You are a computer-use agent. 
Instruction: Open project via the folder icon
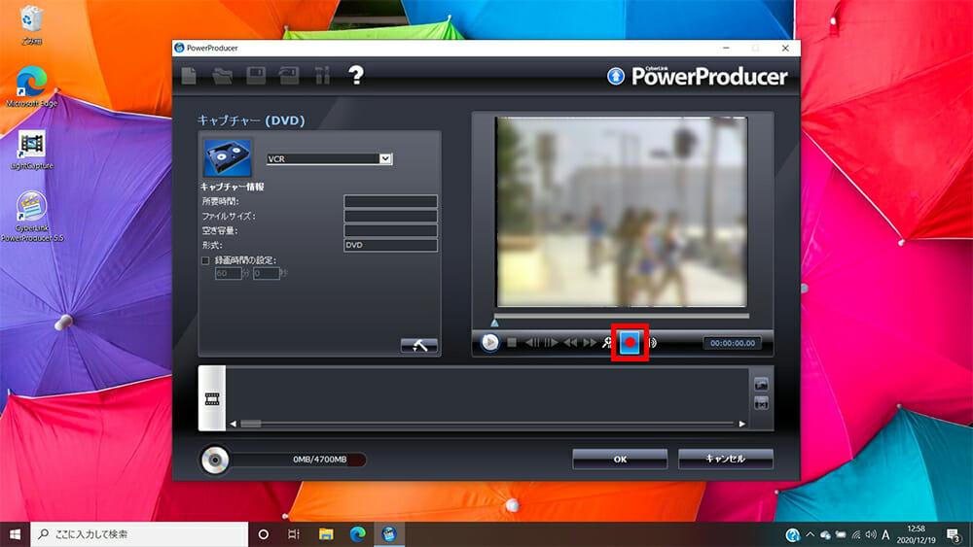tap(222, 76)
